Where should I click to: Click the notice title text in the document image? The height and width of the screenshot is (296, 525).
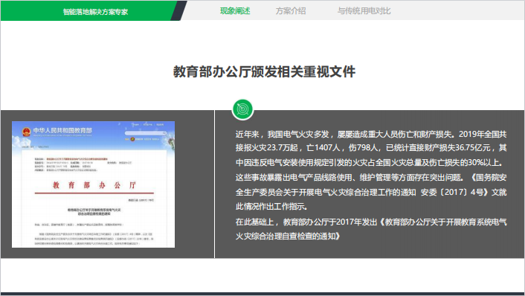(x=94, y=212)
